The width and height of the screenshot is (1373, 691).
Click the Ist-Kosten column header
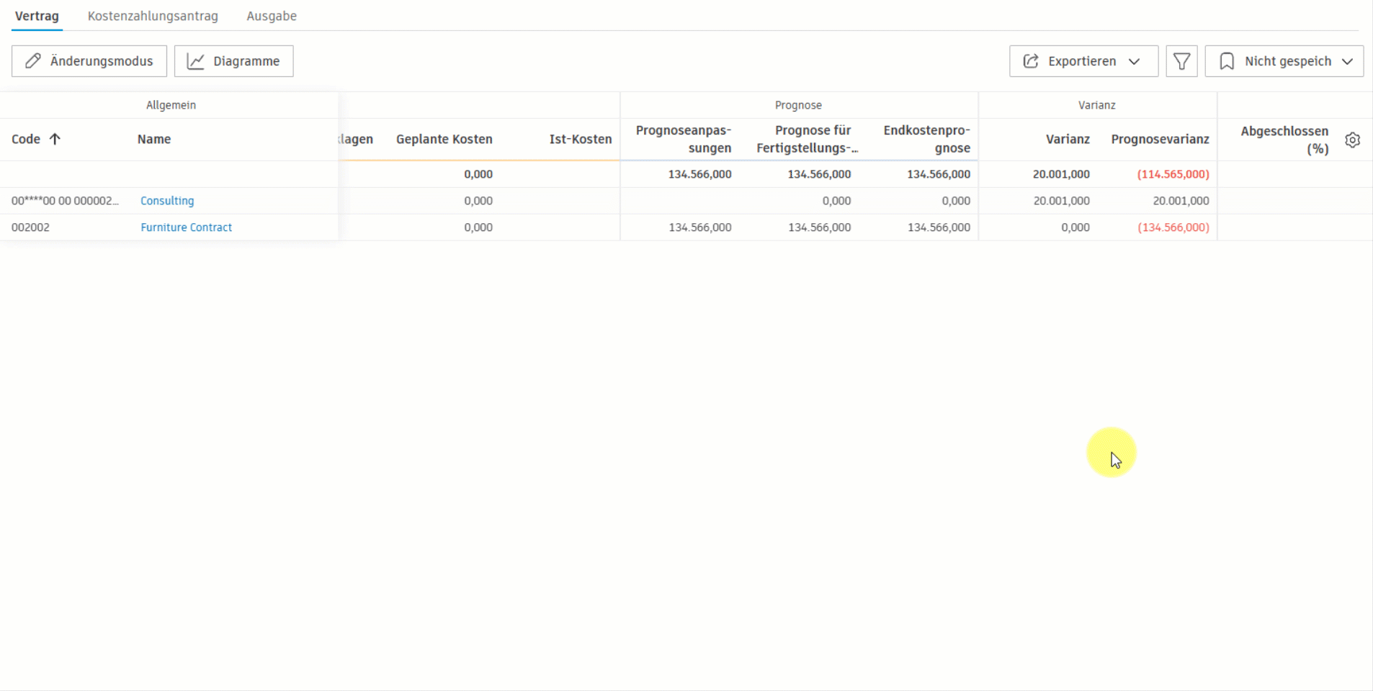click(580, 139)
